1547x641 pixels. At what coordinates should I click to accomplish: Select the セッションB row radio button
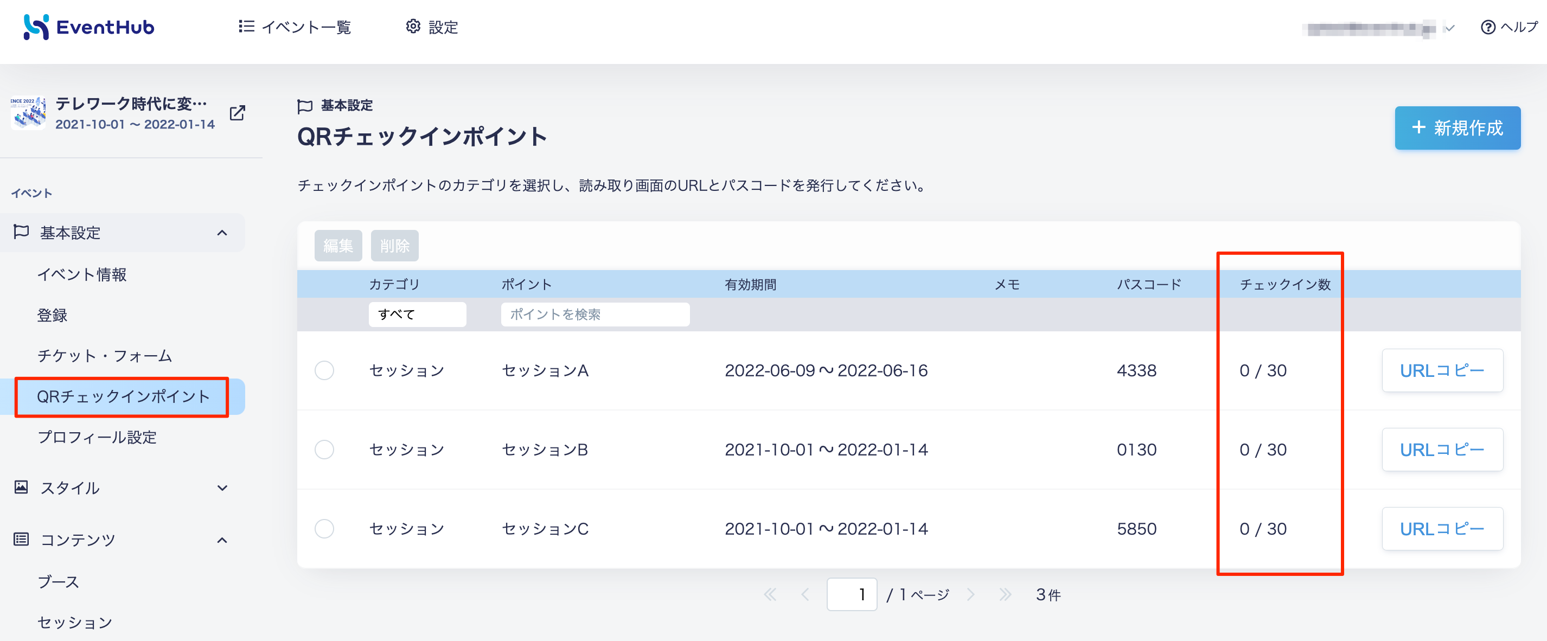[x=324, y=450]
